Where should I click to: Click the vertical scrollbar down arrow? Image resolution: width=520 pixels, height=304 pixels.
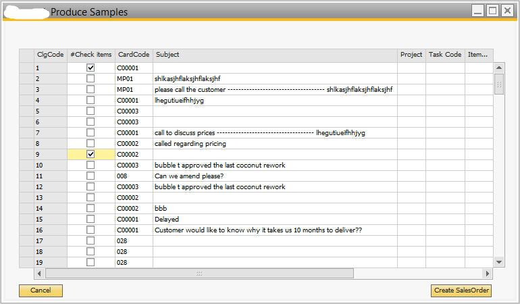pyautogui.click(x=499, y=261)
